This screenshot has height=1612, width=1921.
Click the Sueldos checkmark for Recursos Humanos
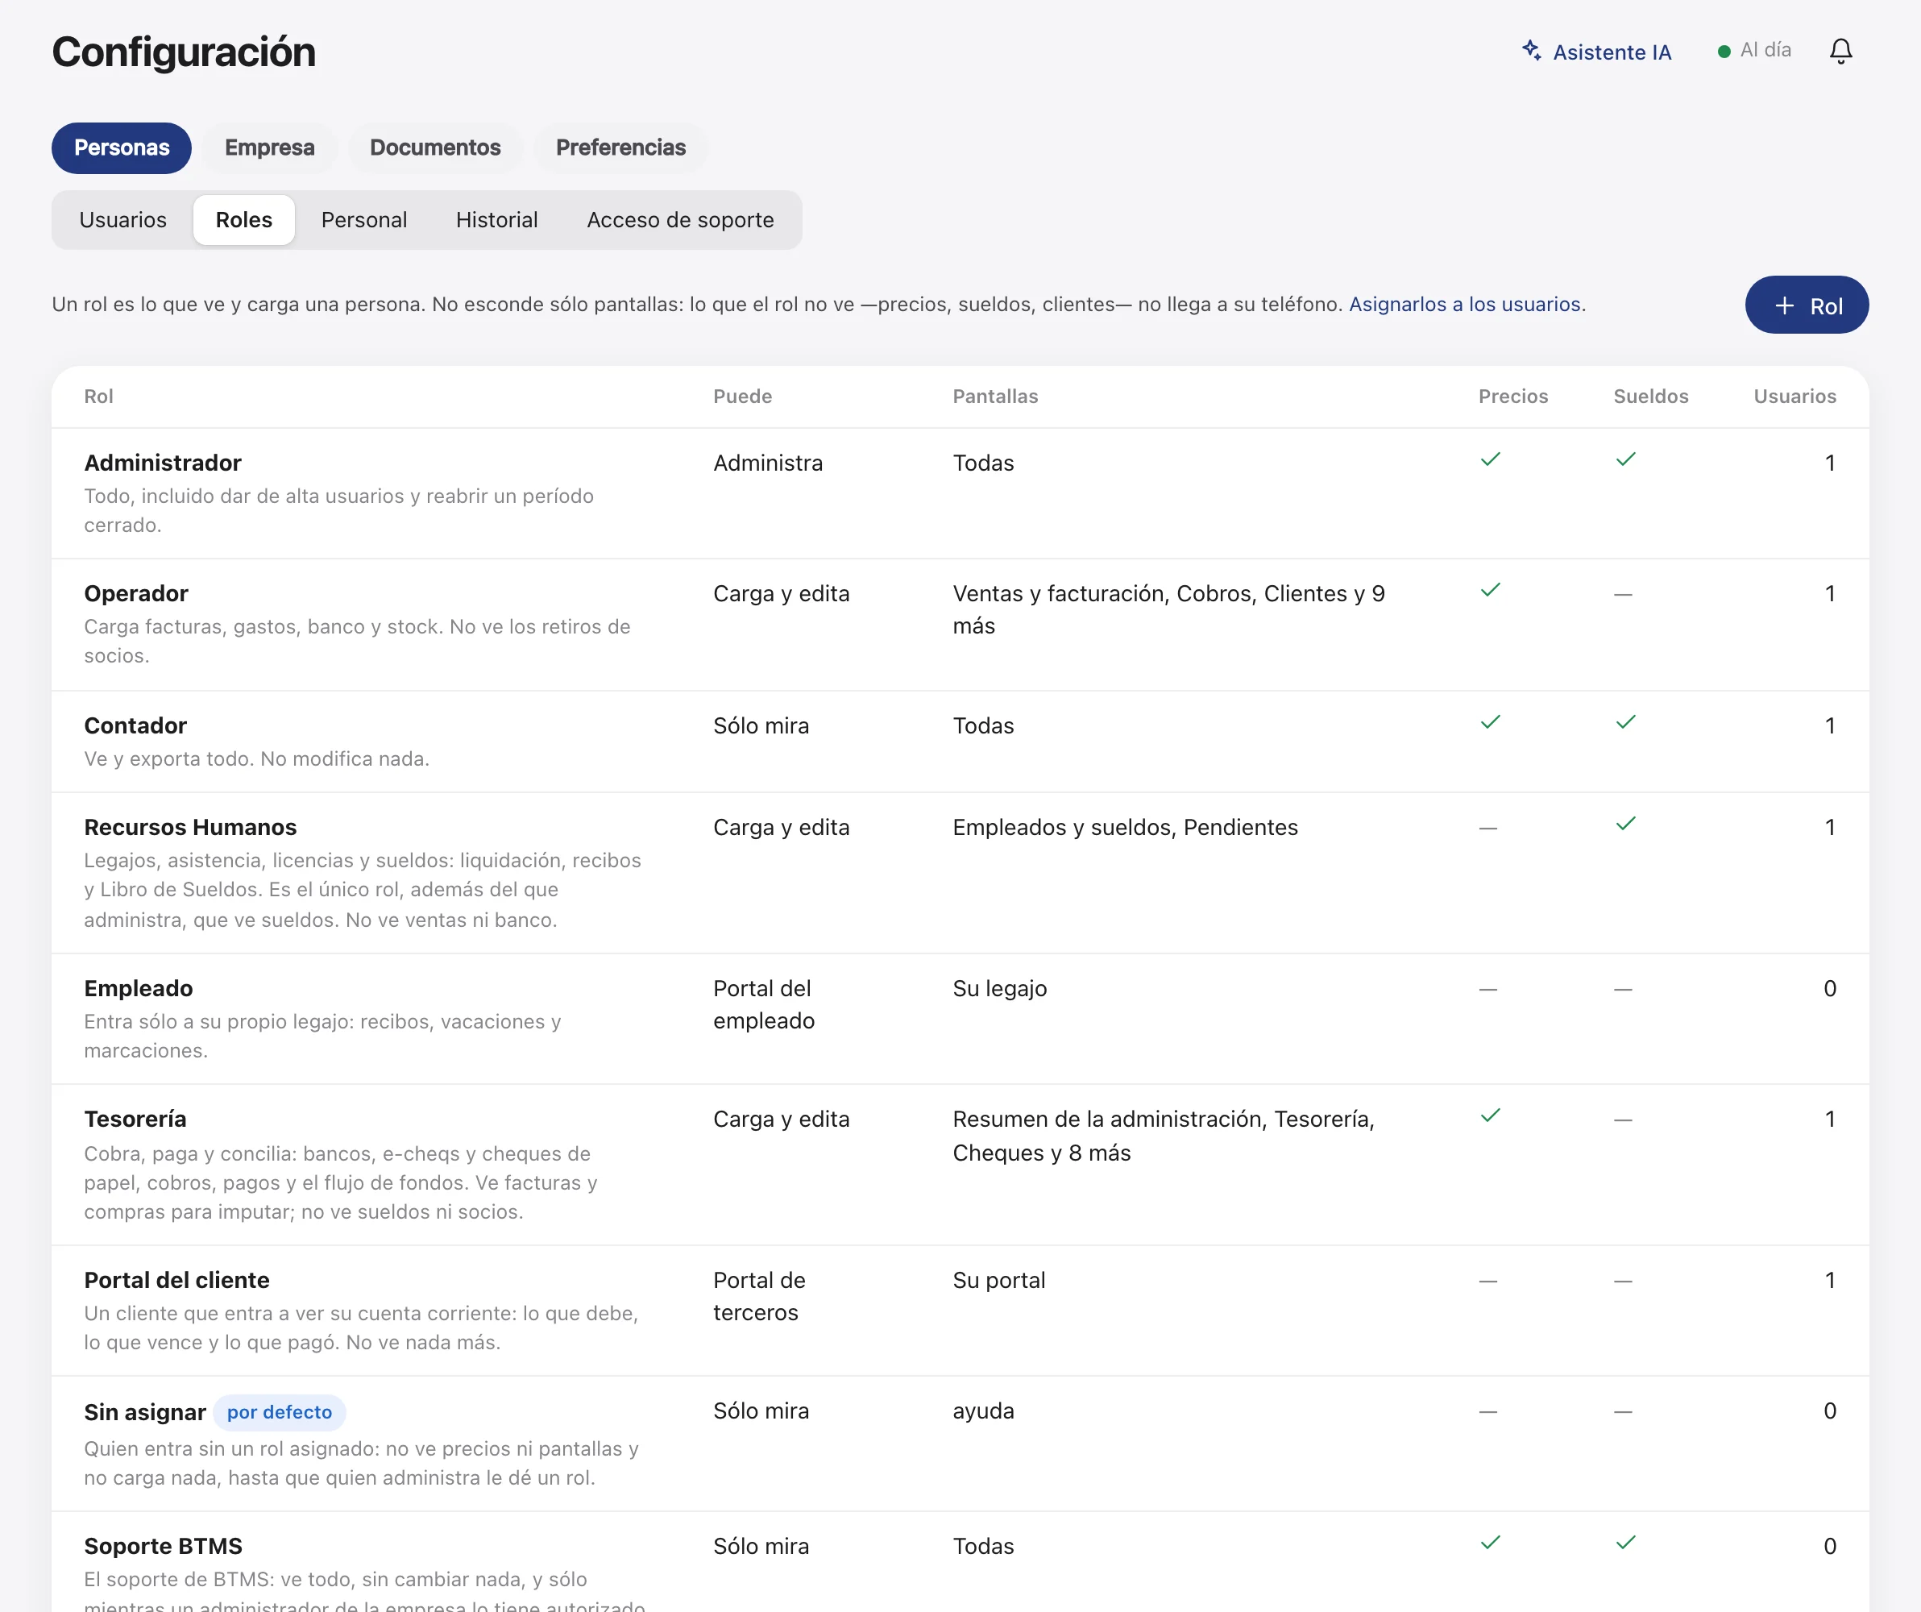1624,824
